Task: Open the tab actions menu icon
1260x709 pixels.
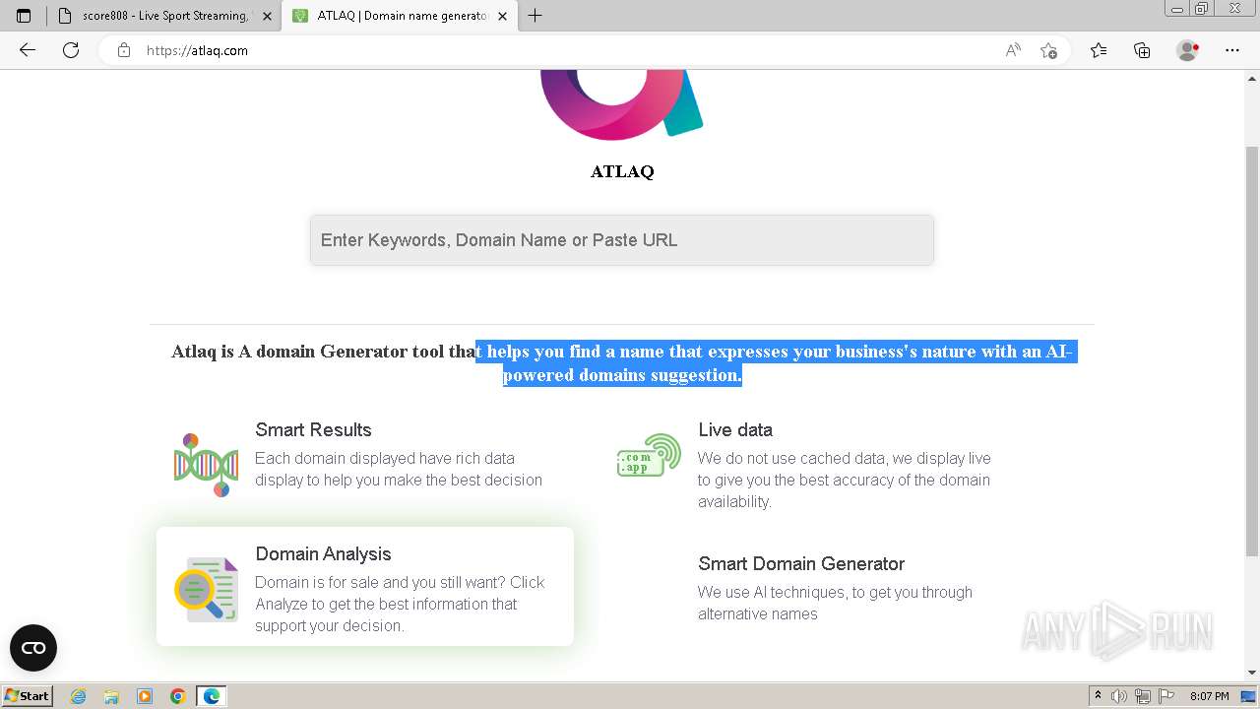Action: [x=24, y=16]
